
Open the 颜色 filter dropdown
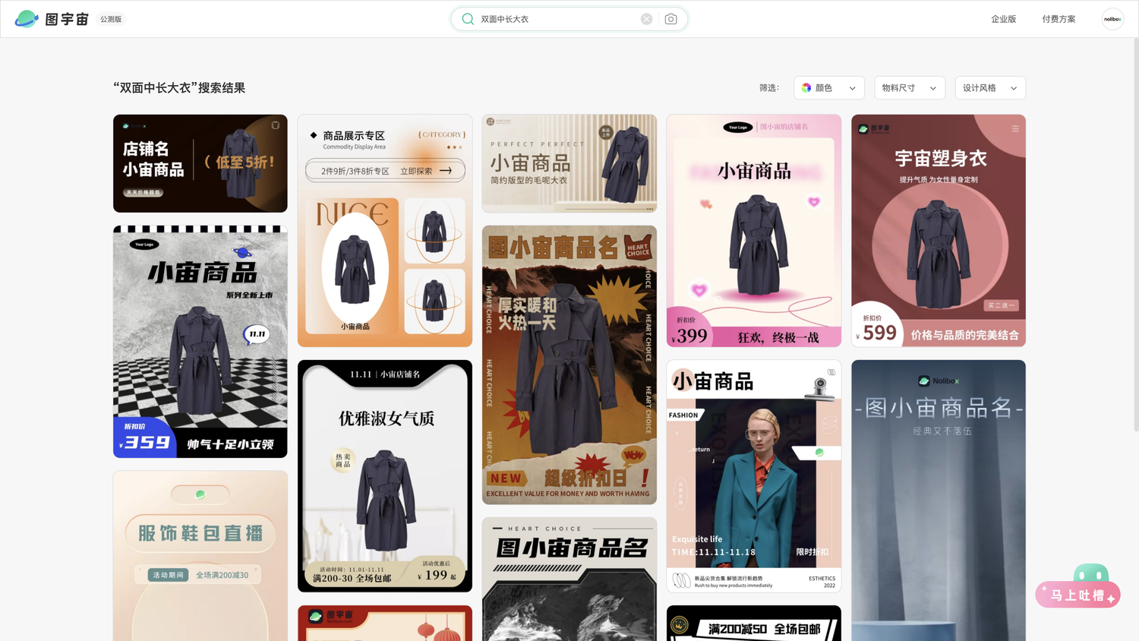click(828, 88)
